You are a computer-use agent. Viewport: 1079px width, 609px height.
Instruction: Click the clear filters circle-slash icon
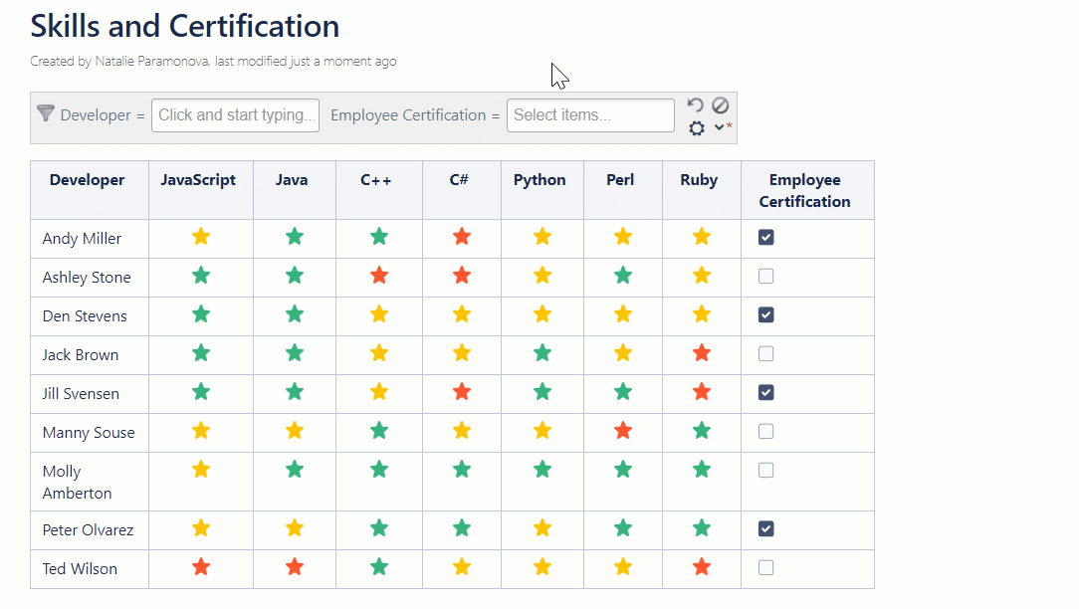720,105
